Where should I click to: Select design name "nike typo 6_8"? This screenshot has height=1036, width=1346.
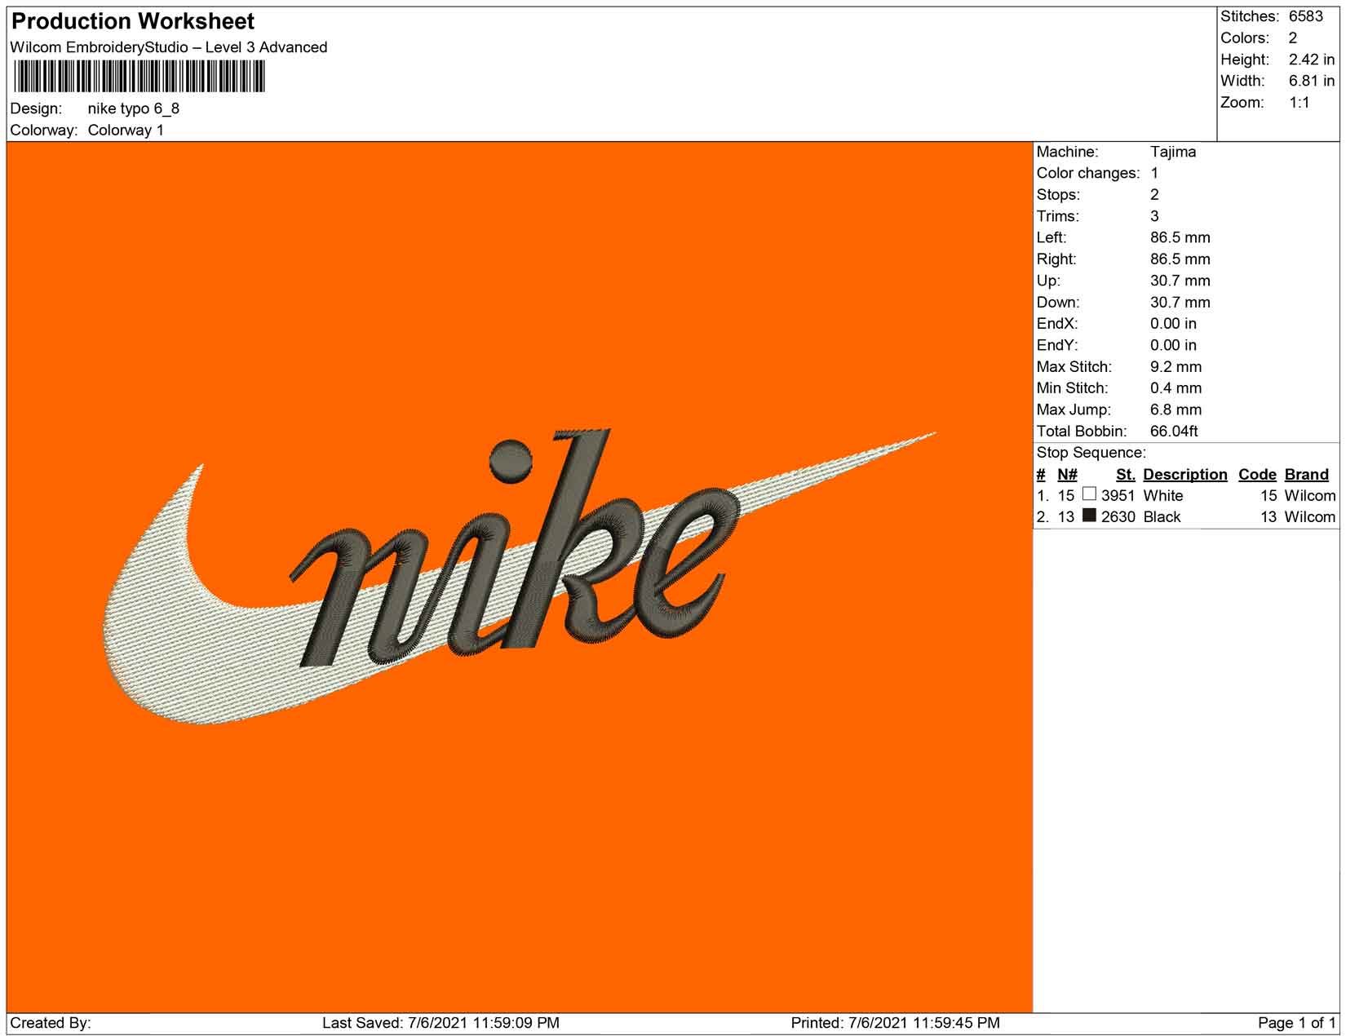(134, 108)
